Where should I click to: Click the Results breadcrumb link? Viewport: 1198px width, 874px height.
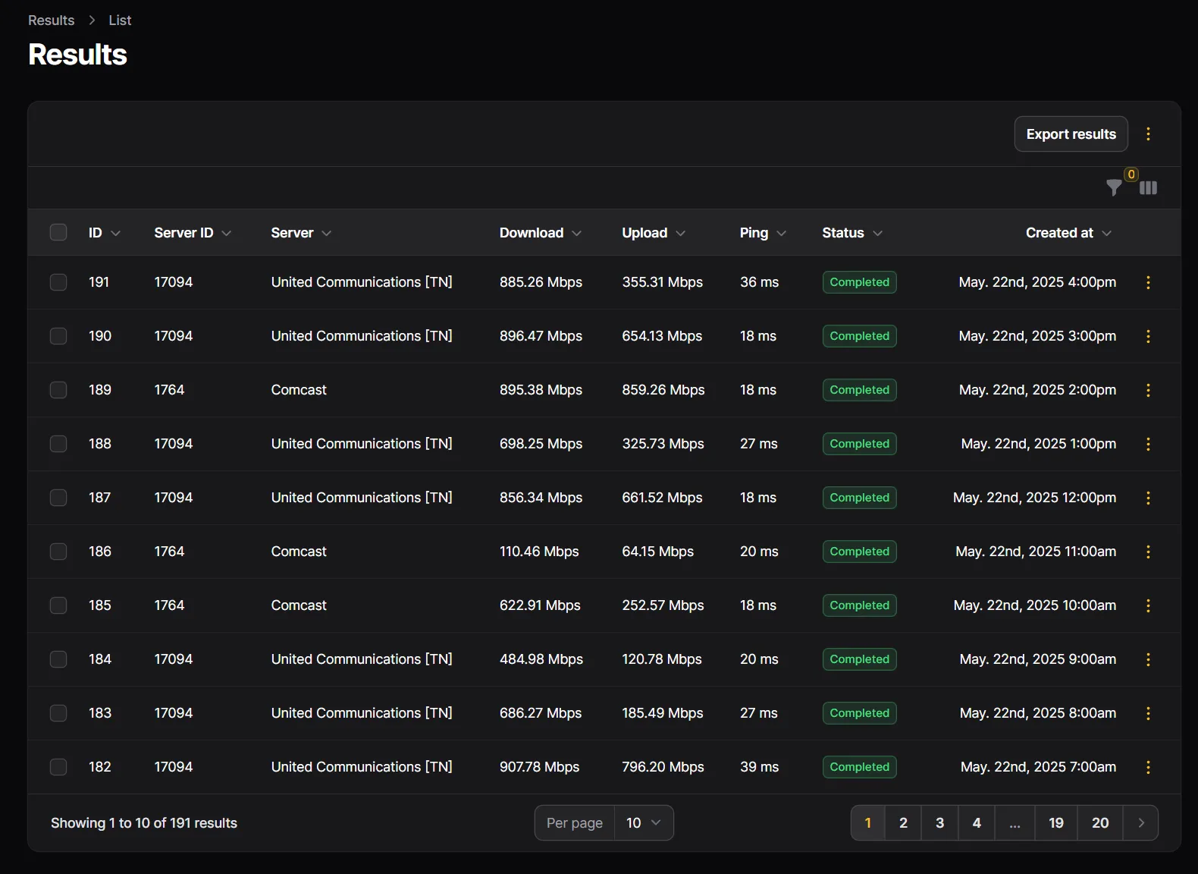coord(52,20)
